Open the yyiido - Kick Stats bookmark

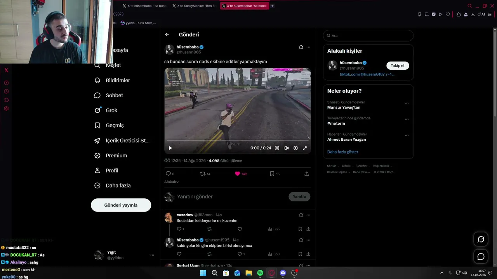[x=138, y=23]
